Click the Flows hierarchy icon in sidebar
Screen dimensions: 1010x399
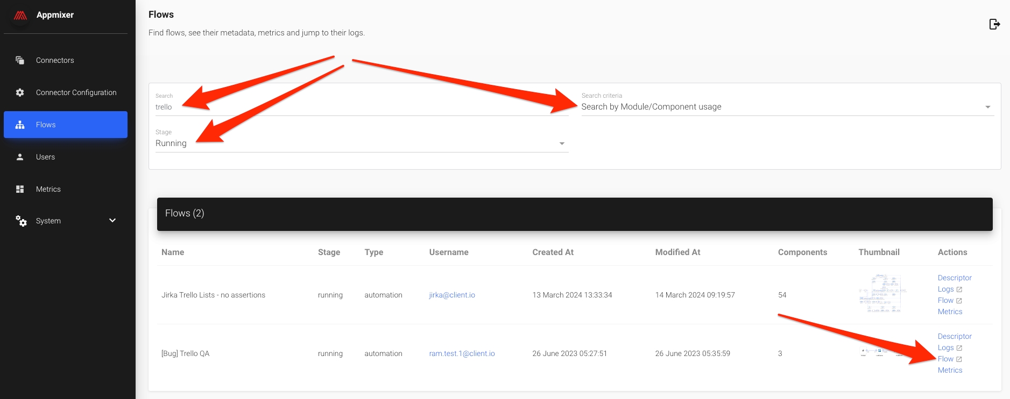(x=20, y=125)
